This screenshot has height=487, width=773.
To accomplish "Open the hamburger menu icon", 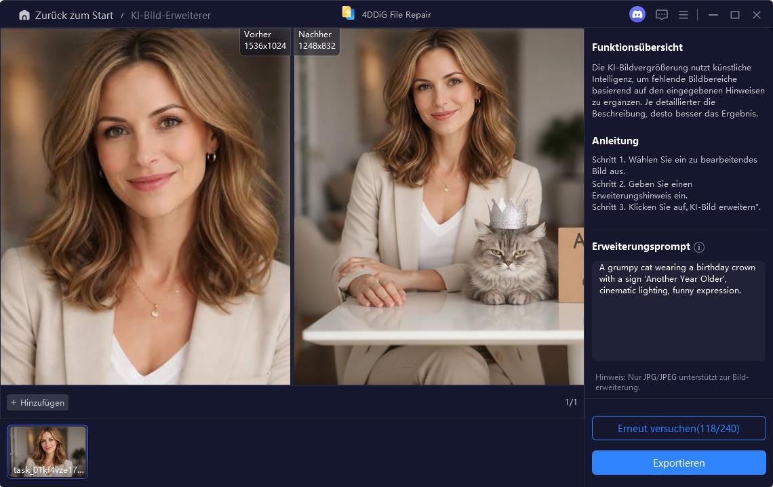I will pos(683,15).
